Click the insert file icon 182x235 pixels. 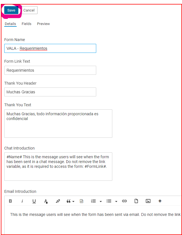coord(136,201)
